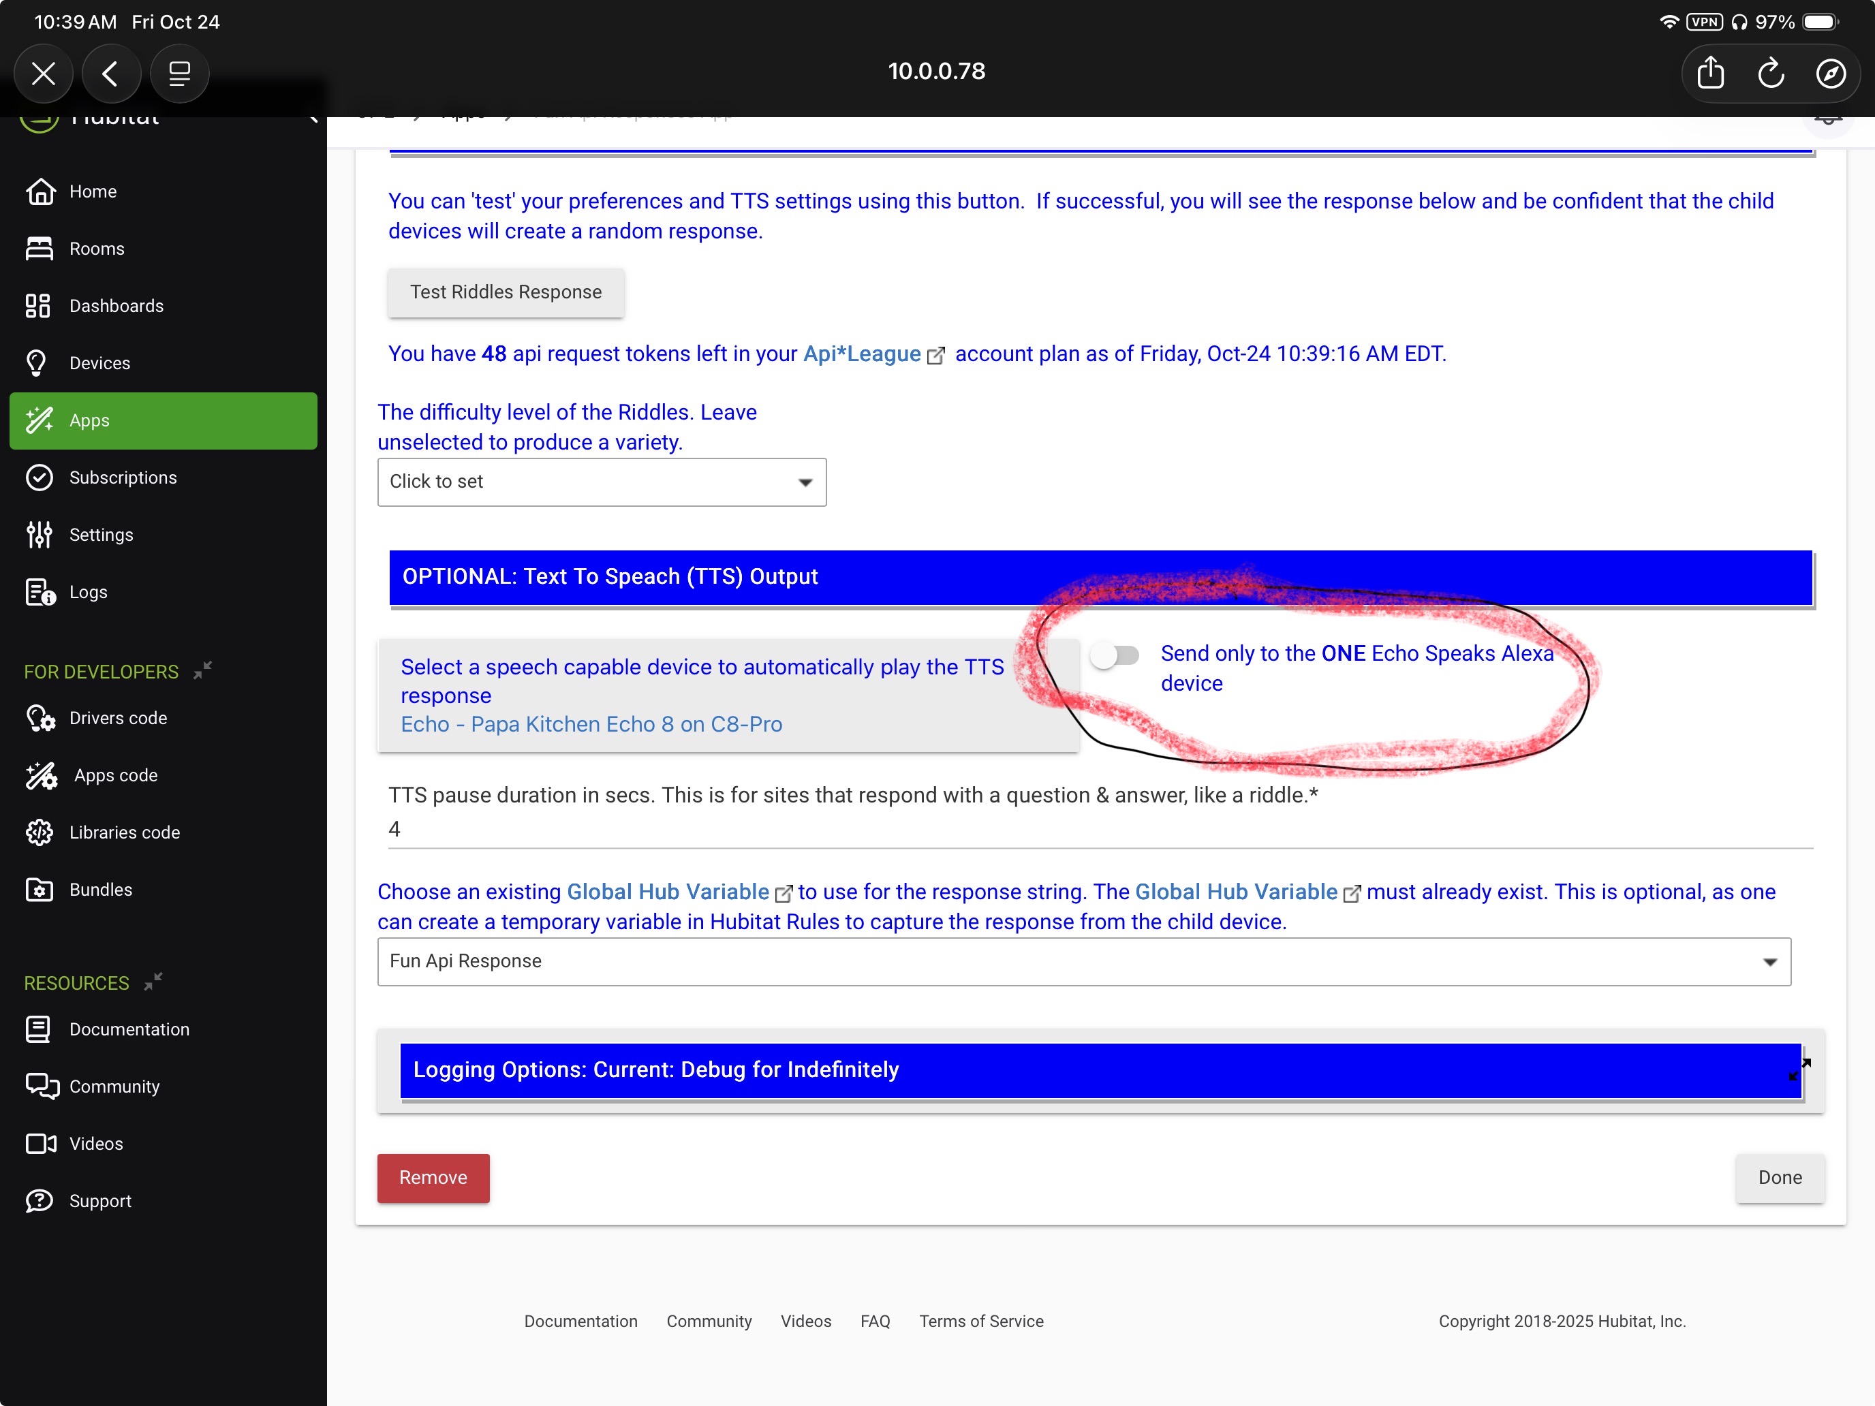
Task: Collapse the For Developers section
Action: point(202,671)
